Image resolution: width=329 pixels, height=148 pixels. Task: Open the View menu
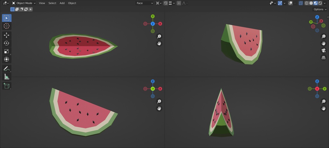tap(42, 3)
